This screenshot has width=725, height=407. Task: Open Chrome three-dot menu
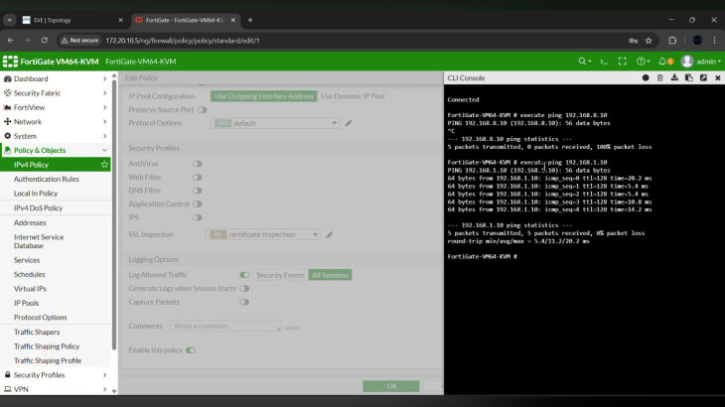714,41
